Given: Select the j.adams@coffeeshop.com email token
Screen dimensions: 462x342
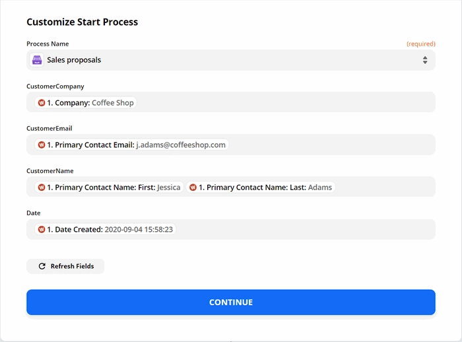Looking at the screenshot, I should click(132, 145).
